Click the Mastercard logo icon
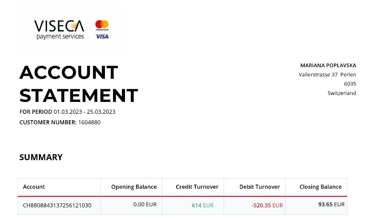This screenshot has height=218, width=365. (102, 25)
